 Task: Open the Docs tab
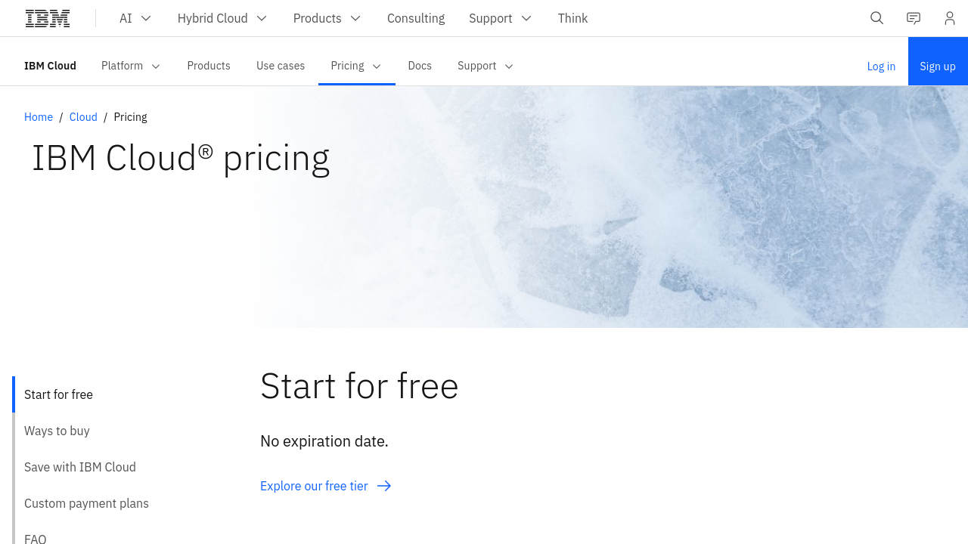tap(420, 66)
